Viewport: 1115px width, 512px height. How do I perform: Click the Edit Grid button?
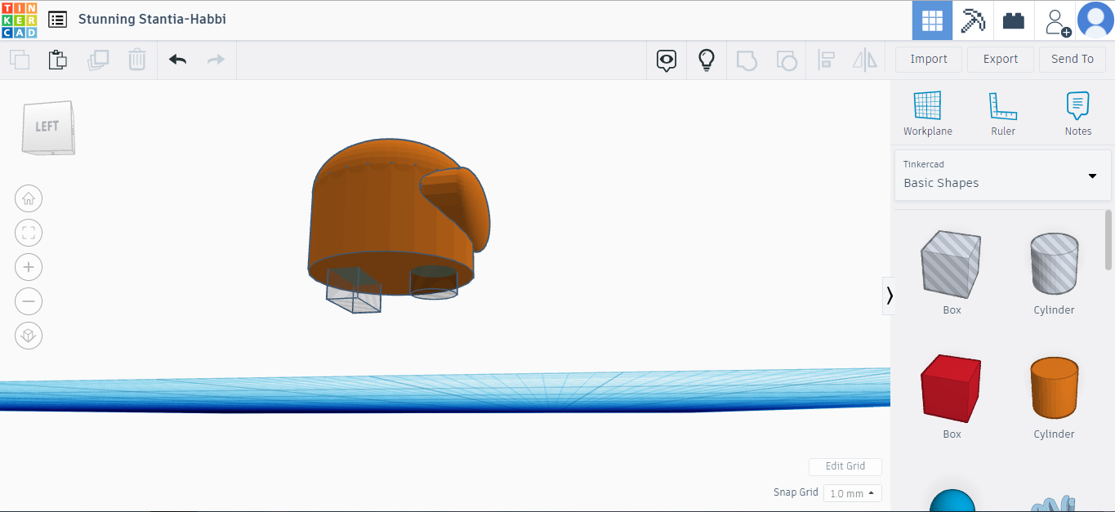[x=845, y=466]
